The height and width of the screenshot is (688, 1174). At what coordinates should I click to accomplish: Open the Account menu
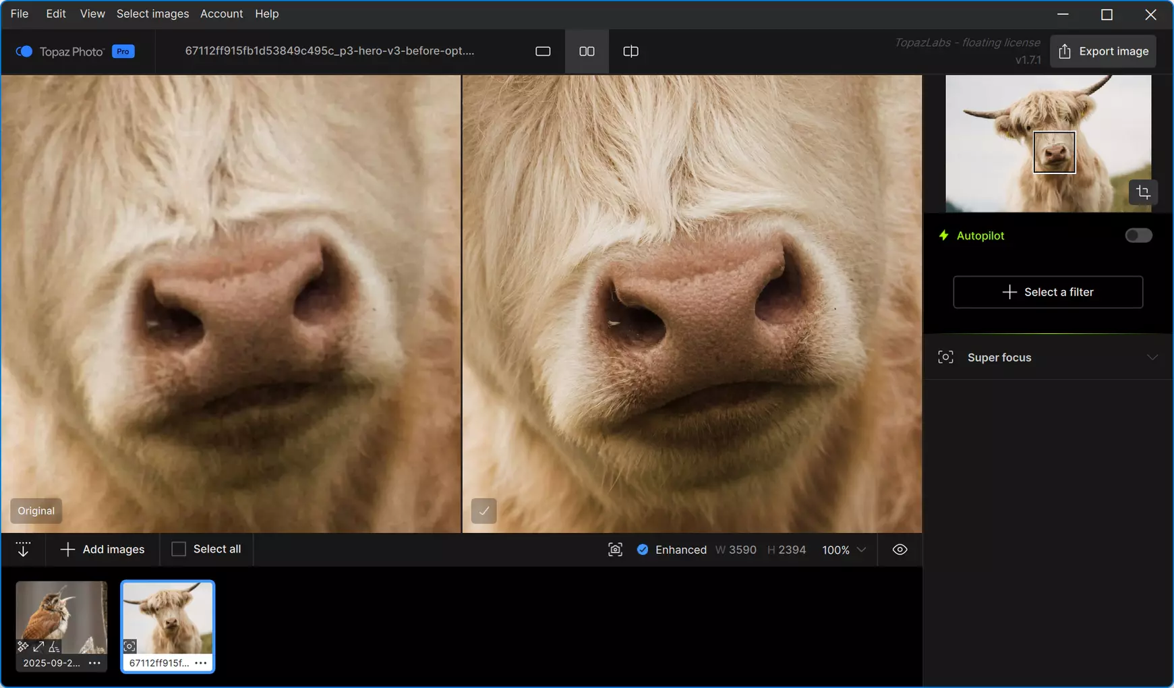point(221,13)
